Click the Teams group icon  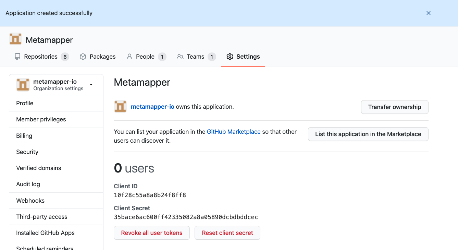[180, 57]
